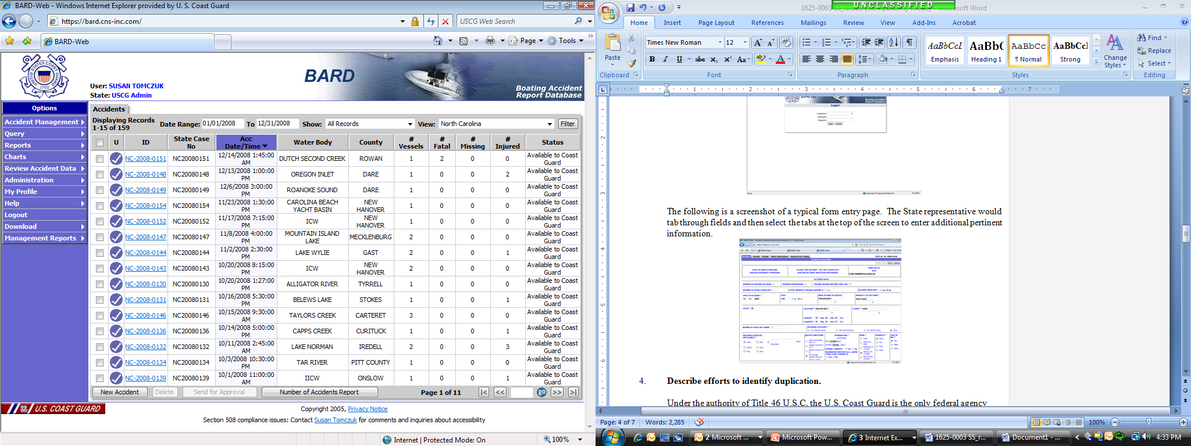Viewport: 1191px width, 446px height.
Task: Open the NC-2008-0148 accident record link
Action: (x=145, y=174)
